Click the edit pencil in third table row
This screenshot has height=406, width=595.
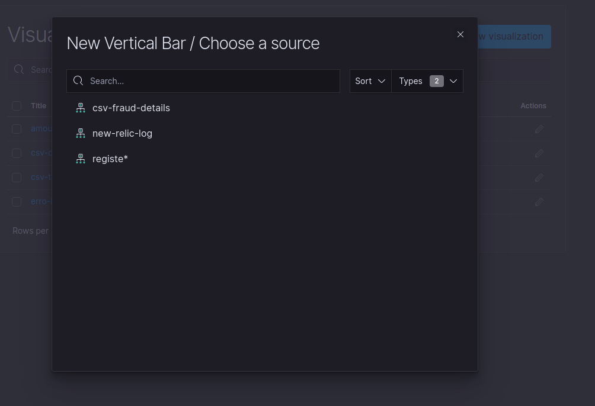click(539, 178)
